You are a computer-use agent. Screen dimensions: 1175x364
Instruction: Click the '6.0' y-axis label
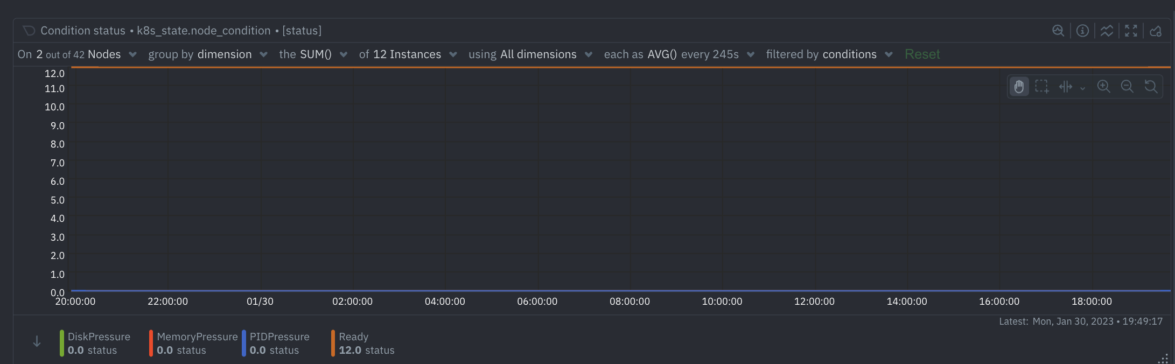click(58, 181)
